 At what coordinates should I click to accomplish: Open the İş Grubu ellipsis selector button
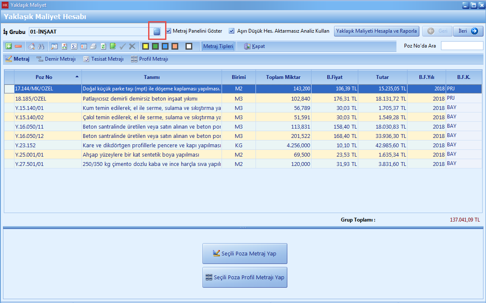[x=157, y=31]
